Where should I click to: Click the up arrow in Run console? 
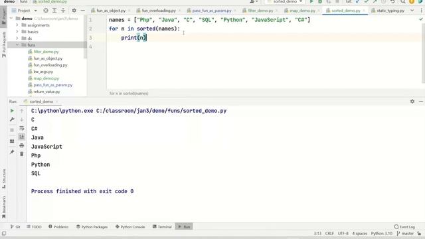pyautogui.click(x=22, y=111)
